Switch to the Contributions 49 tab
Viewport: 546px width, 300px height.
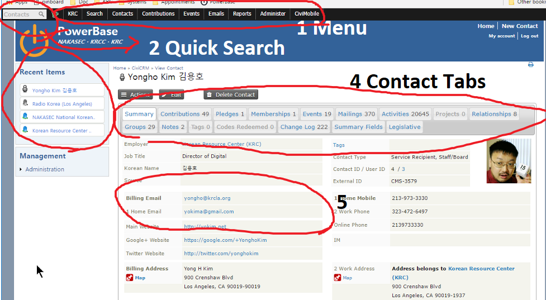click(x=184, y=114)
